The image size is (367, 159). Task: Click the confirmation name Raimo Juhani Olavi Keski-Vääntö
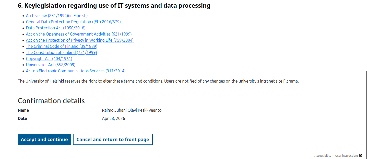tap(132, 110)
